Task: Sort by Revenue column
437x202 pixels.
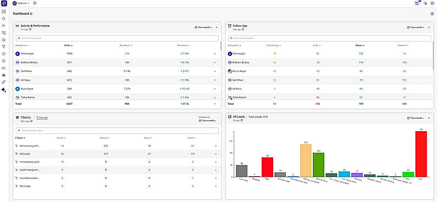Action: pos(184,46)
